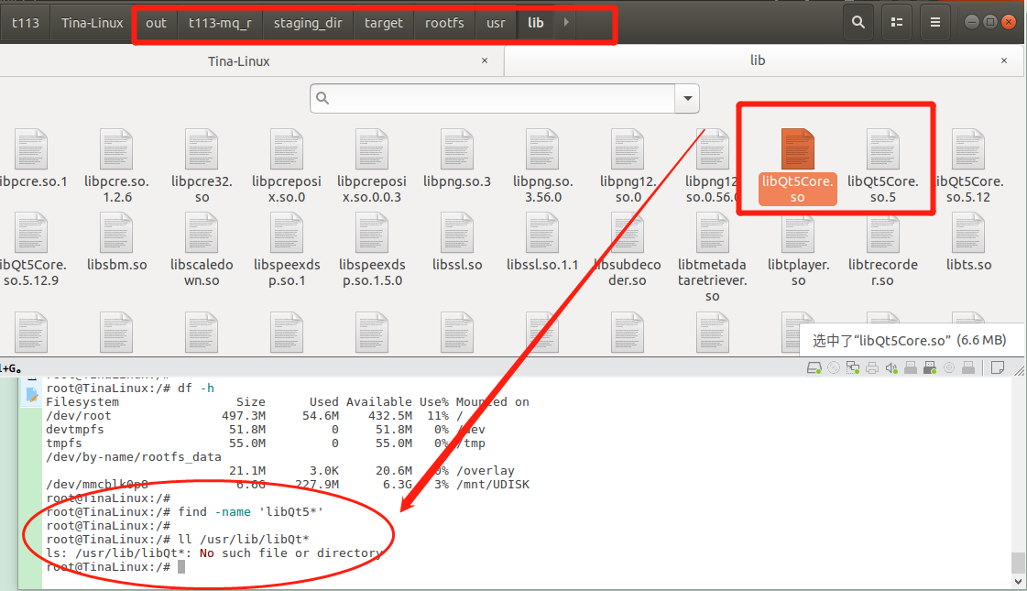Select file libtplayer.so
Viewport: 1027px width, 591px height.
[x=798, y=250]
